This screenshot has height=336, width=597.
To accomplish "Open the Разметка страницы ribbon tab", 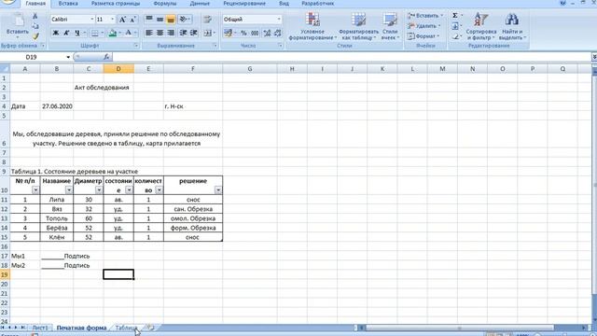I will tap(116, 4).
